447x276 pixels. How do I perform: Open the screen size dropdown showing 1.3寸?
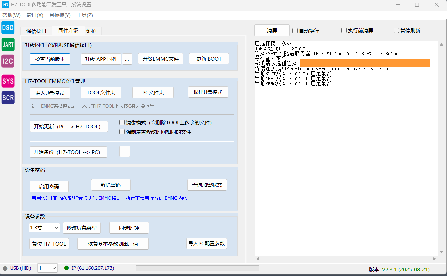coord(44,228)
